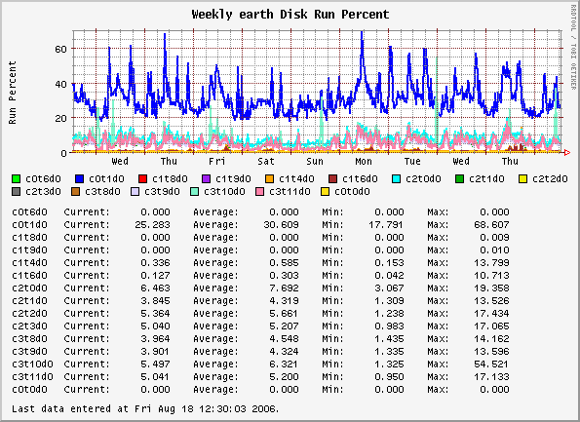Click the Sat label on time axis
This screenshot has height=422, width=580.
pos(266,162)
